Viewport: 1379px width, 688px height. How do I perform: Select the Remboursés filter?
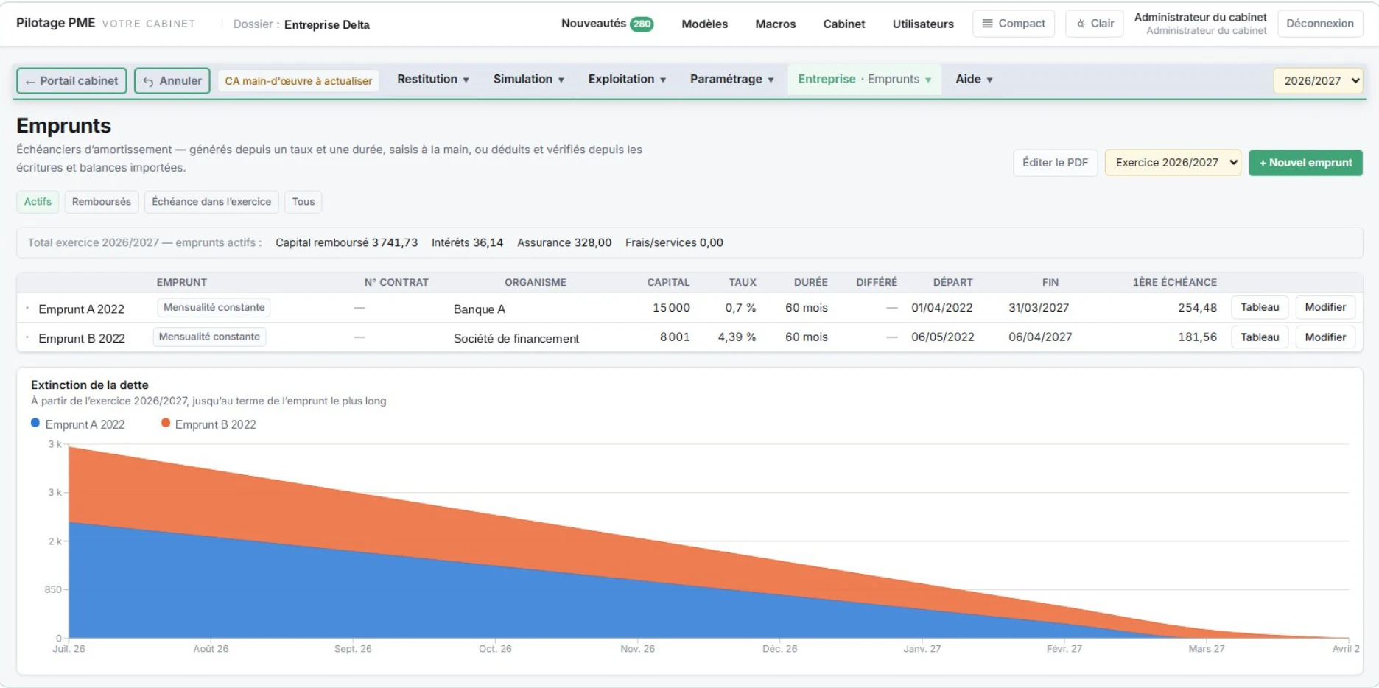point(102,202)
